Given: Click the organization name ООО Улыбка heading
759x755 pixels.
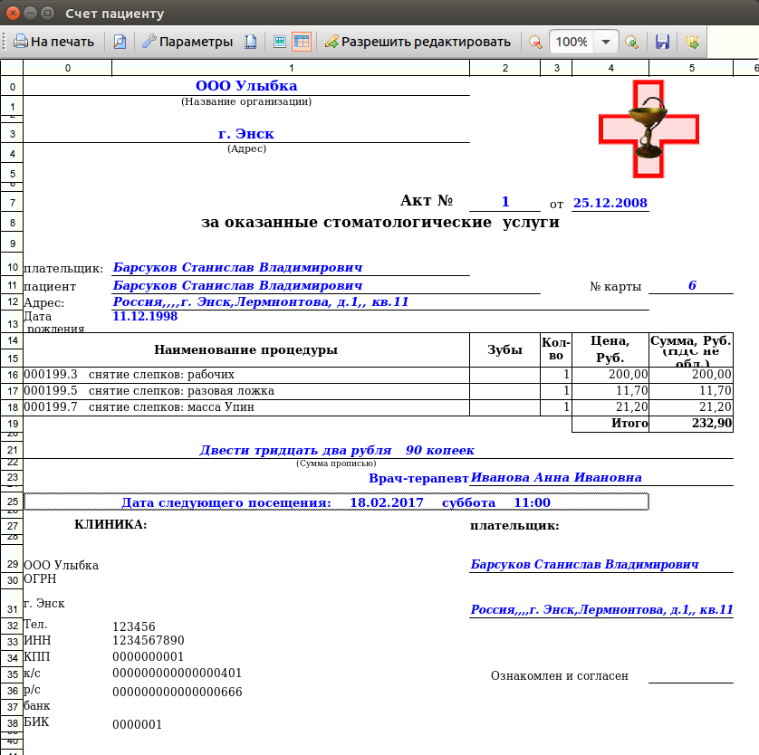Looking at the screenshot, I should tap(246, 86).
